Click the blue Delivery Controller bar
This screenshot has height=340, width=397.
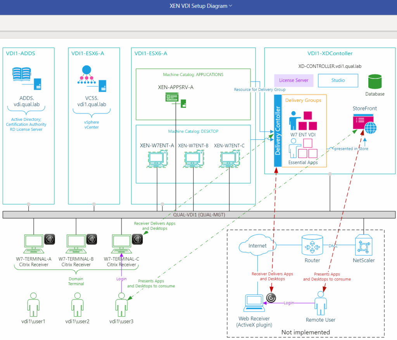[x=278, y=131]
